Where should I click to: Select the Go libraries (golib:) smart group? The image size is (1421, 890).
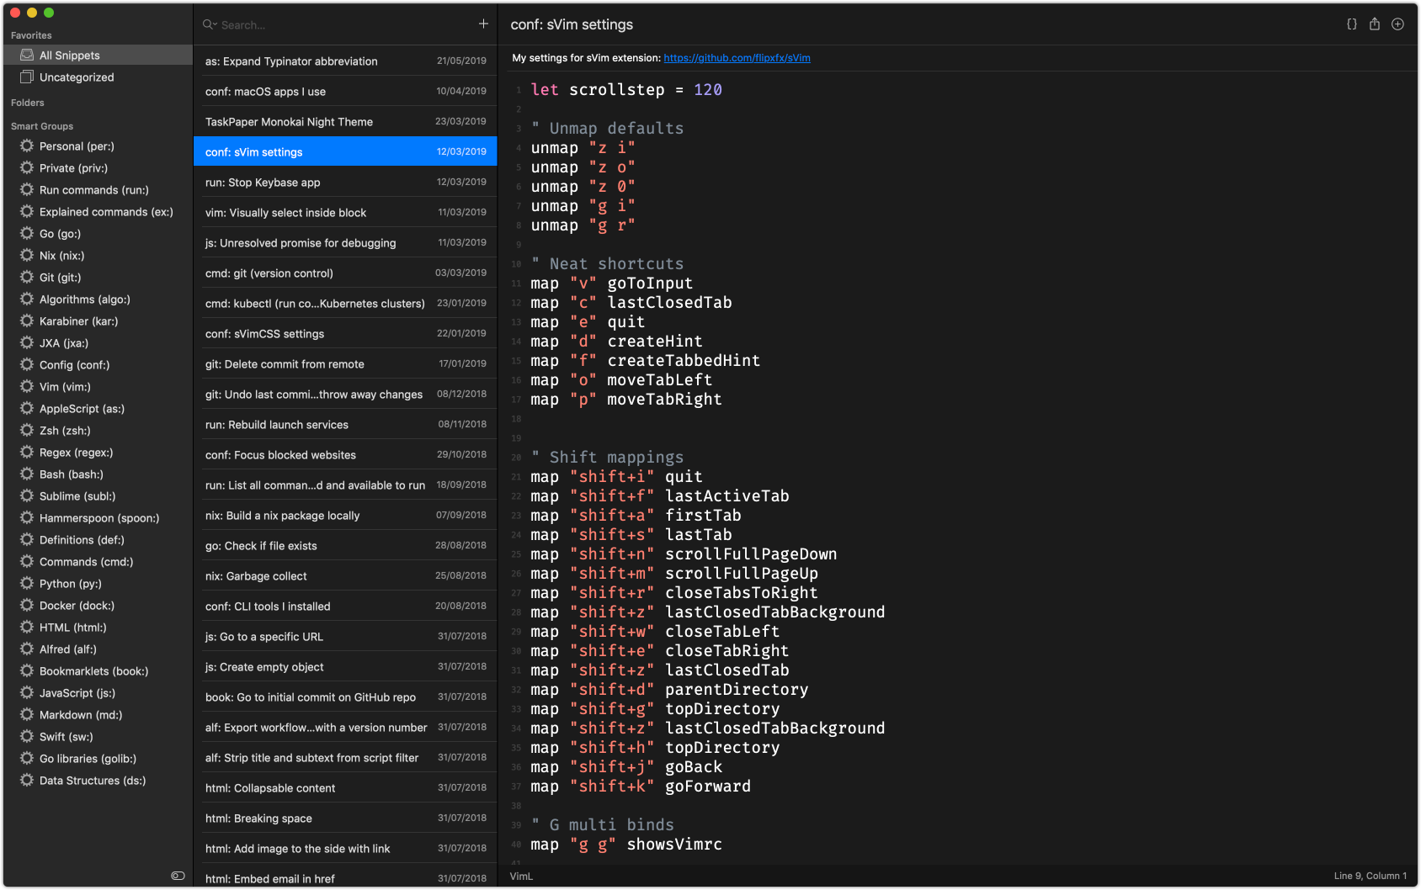[x=98, y=759]
